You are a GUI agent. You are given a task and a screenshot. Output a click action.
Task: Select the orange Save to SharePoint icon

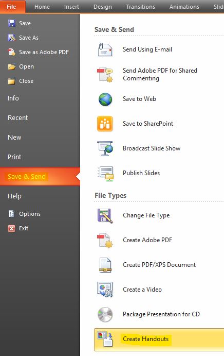pos(105,124)
